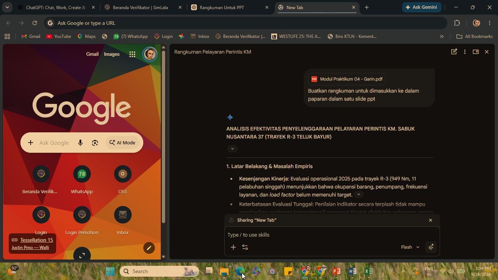The height and width of the screenshot is (280, 498).
Task: Customize Chrome with the pencil icon
Action: 149,248
